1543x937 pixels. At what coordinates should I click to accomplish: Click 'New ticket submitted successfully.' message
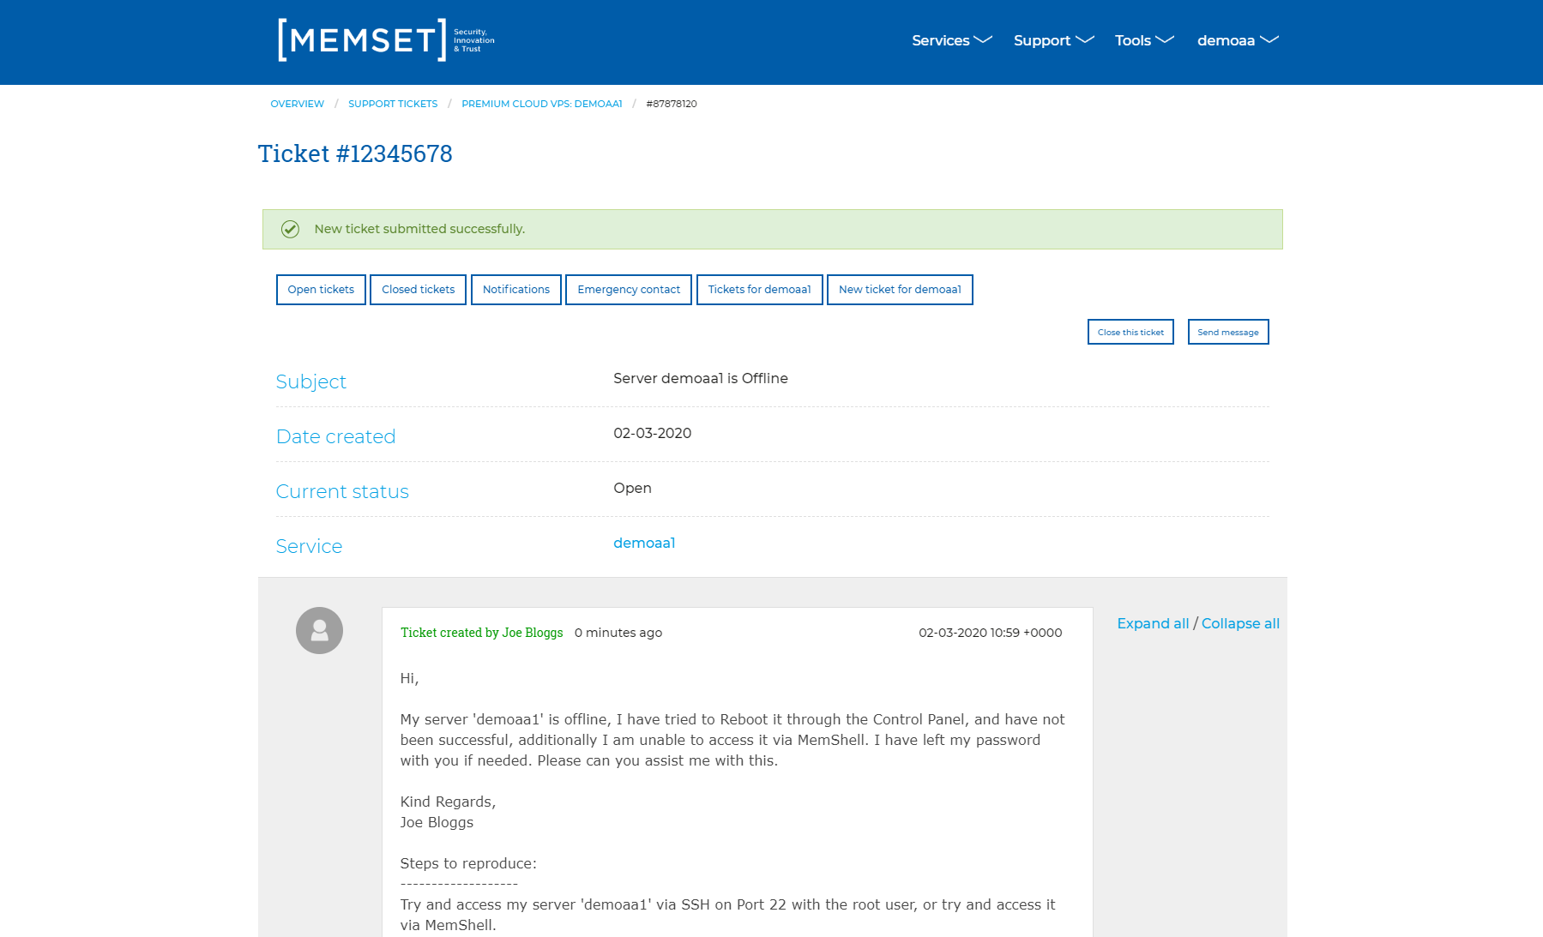click(419, 229)
